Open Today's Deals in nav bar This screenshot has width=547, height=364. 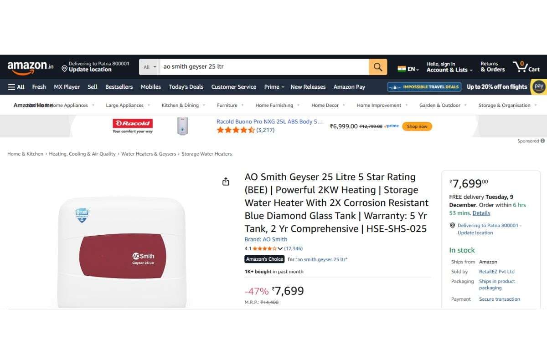click(x=186, y=87)
